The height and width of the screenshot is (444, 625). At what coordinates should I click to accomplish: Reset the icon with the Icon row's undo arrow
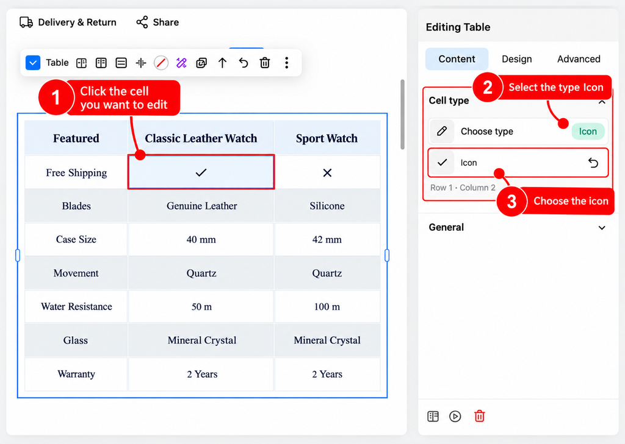click(593, 163)
